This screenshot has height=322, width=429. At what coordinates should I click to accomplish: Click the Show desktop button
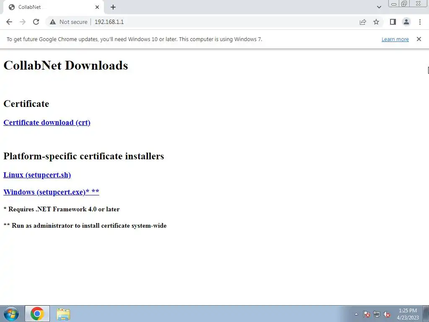426,314
